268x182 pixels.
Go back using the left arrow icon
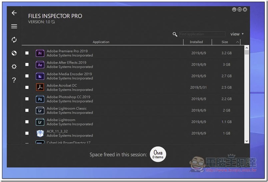click(14, 13)
